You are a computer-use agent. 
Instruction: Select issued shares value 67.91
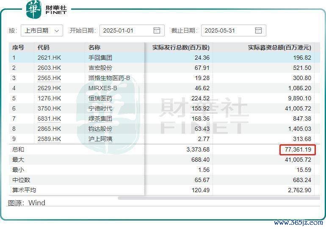(202, 68)
